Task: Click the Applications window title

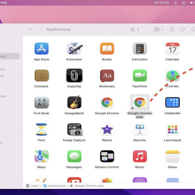Action: pos(58,29)
